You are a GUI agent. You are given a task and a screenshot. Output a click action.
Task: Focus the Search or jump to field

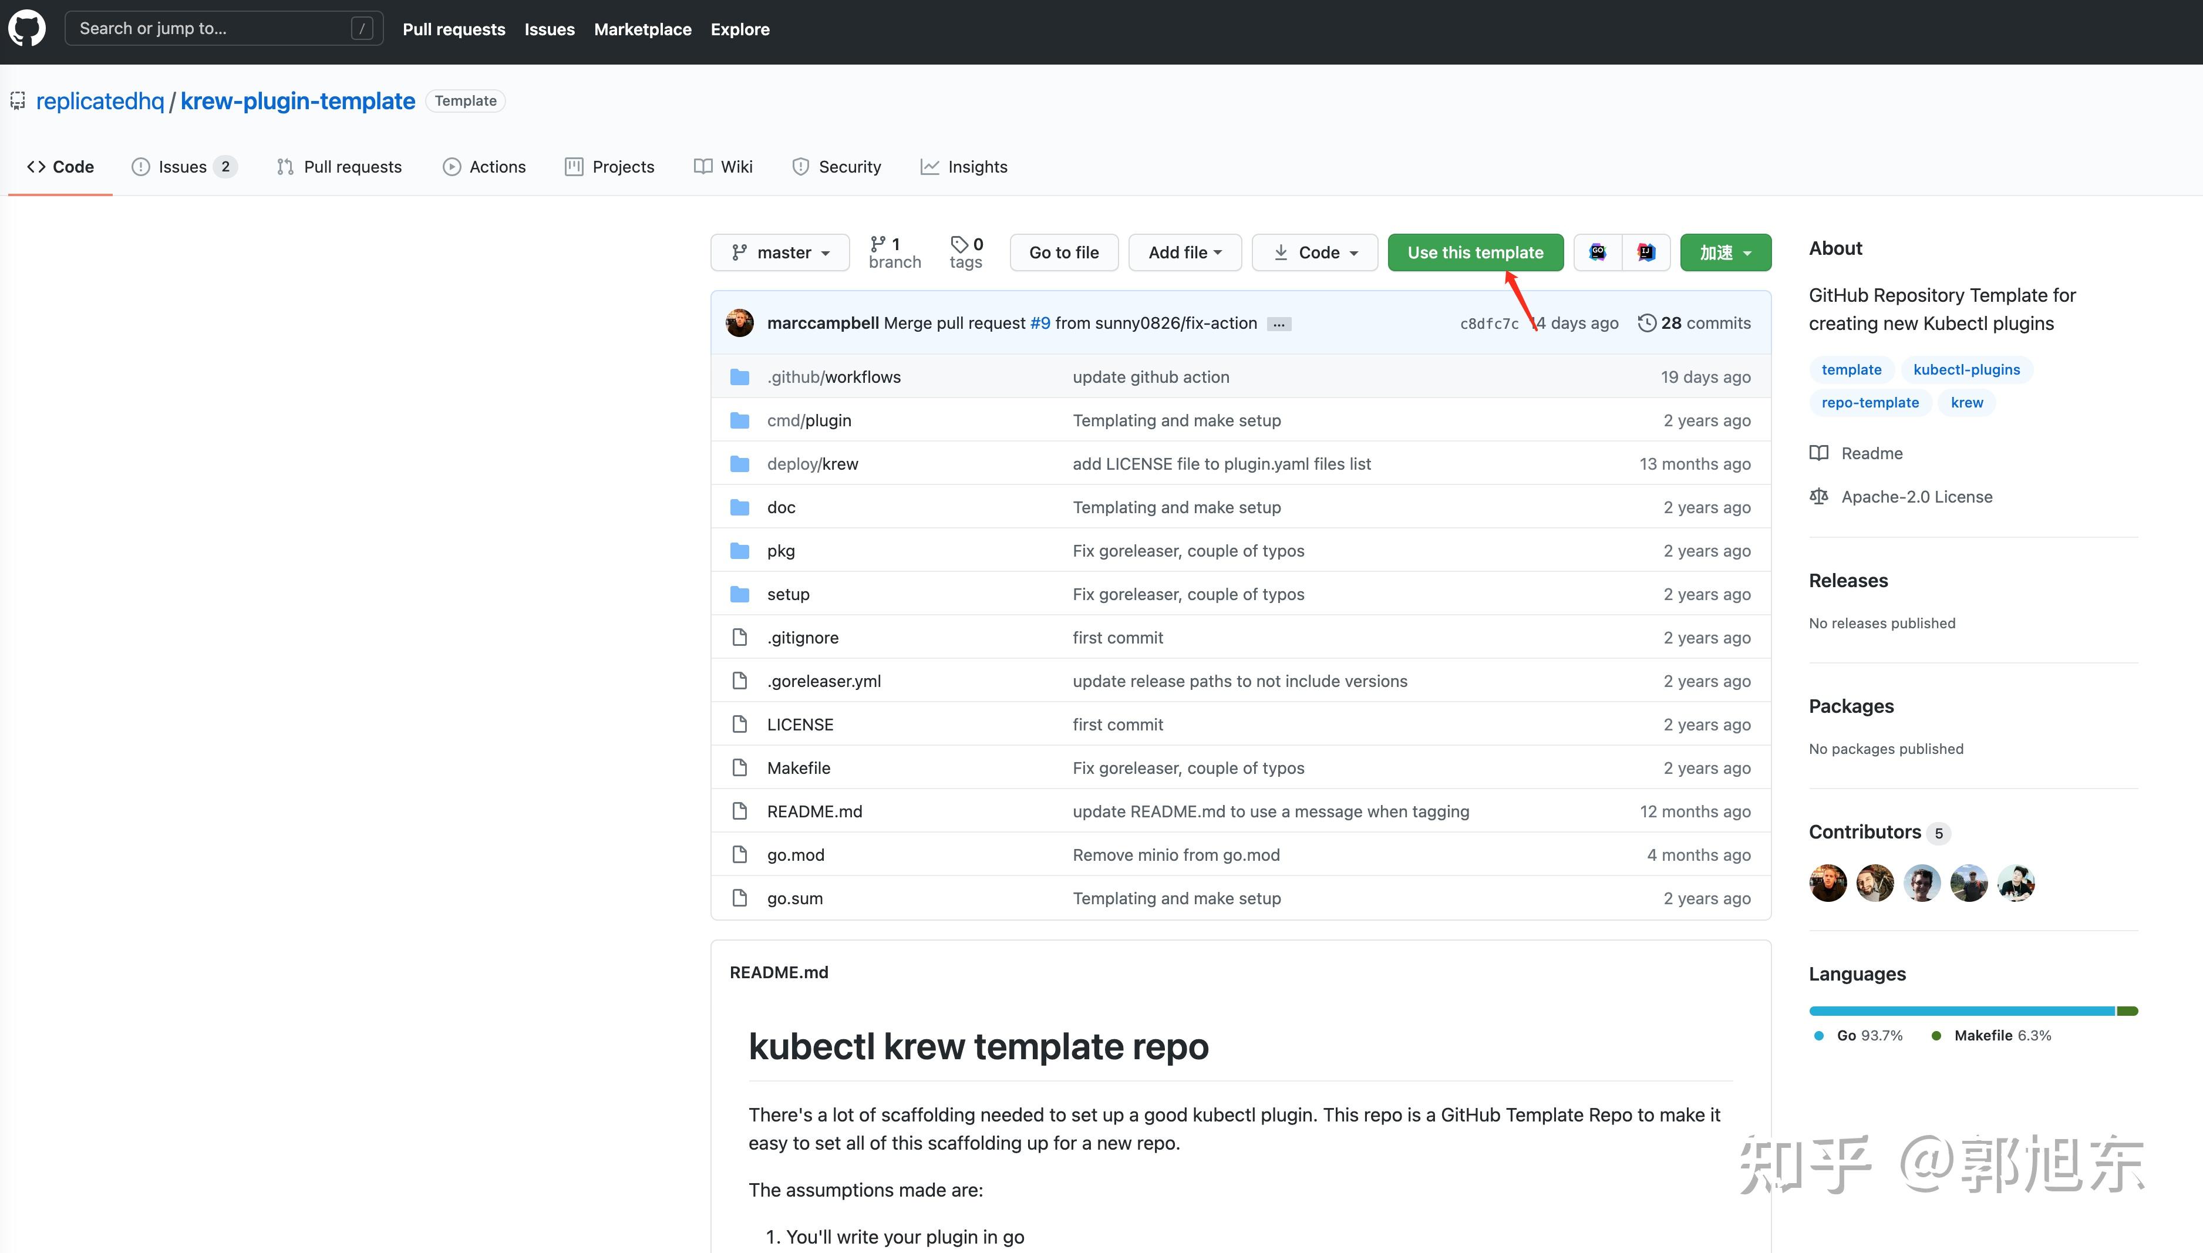coord(211,28)
